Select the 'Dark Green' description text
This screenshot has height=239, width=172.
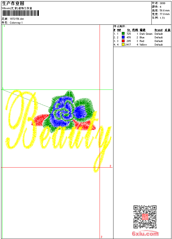(146, 34)
